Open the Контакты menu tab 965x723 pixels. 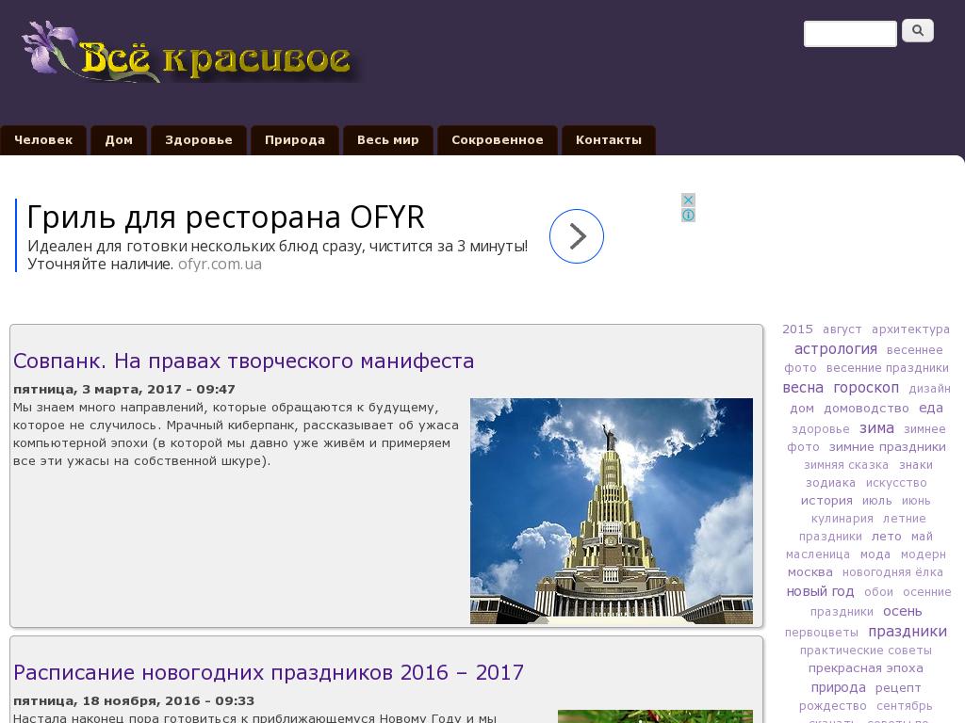[609, 140]
